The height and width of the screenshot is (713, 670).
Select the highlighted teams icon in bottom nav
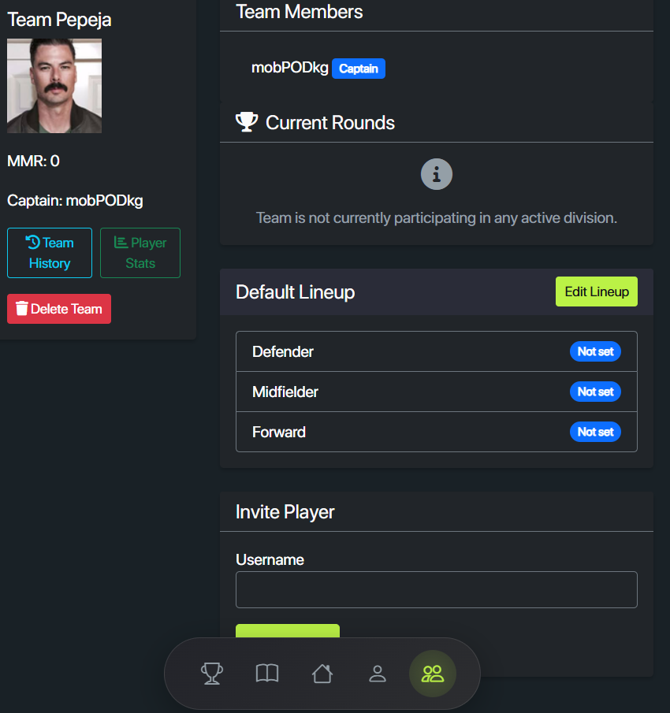tap(433, 674)
